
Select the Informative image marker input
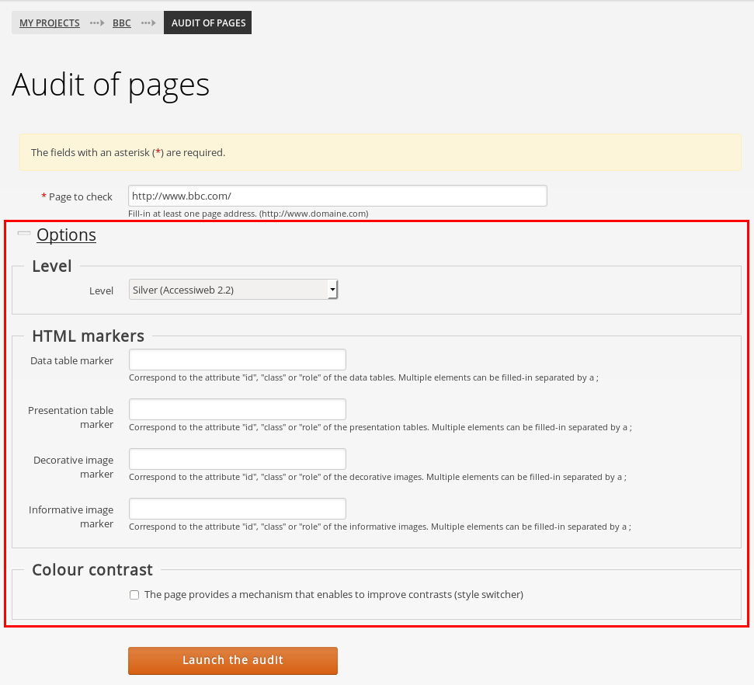(237, 509)
